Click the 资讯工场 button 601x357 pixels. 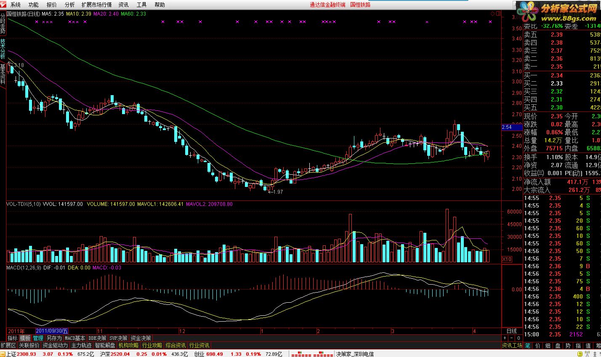(x=512, y=345)
